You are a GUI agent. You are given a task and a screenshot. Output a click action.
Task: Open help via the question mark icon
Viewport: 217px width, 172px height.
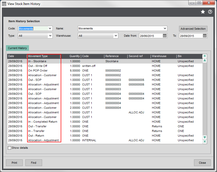click(x=210, y=12)
